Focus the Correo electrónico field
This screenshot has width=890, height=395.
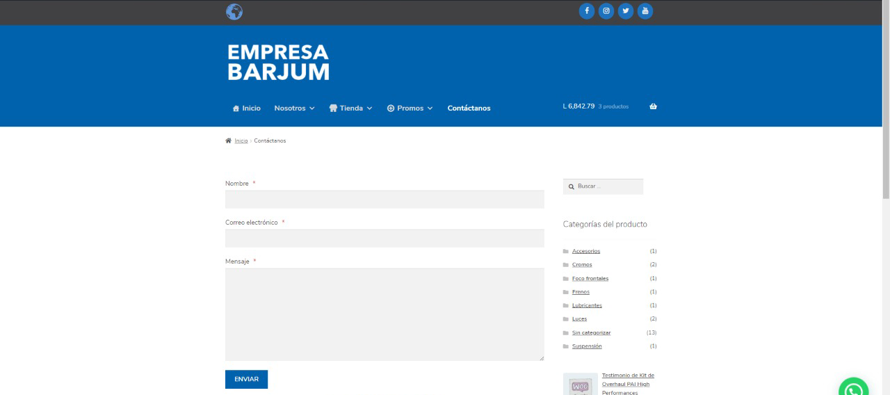click(385, 238)
